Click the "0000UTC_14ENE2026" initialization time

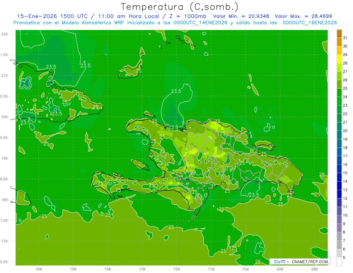(x=201, y=23)
